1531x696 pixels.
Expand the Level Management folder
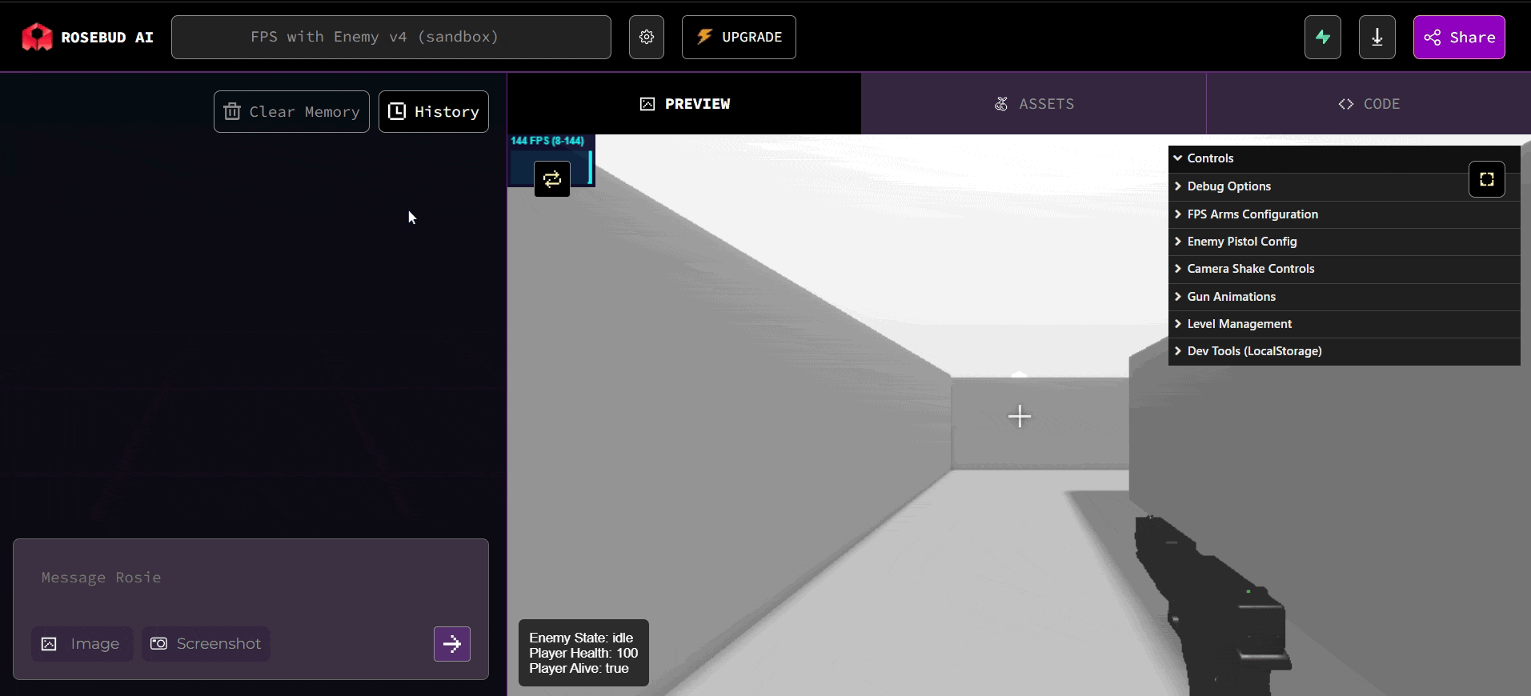1345,324
